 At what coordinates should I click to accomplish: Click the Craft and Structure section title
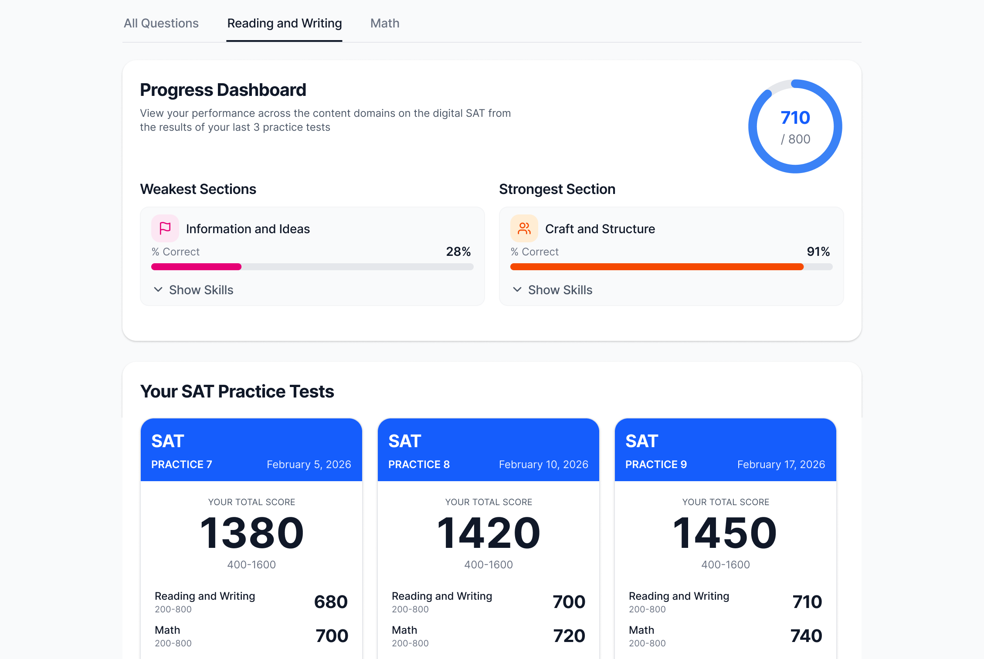coord(600,229)
